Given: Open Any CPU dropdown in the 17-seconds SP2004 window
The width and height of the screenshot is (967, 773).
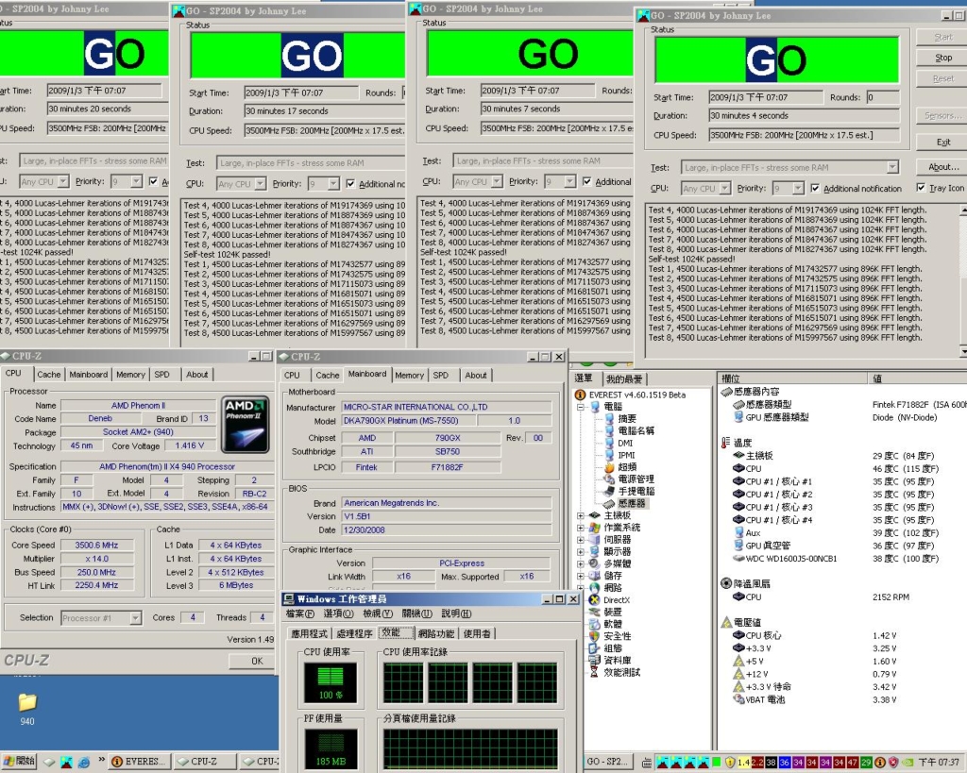Looking at the screenshot, I should point(261,184).
